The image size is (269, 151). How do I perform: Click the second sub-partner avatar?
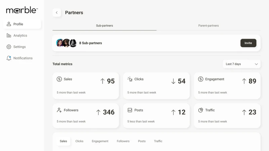pos(66,43)
